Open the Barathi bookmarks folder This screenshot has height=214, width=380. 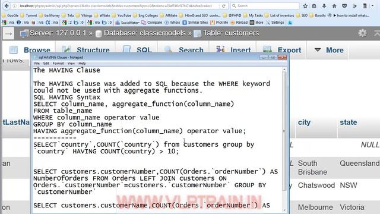[318, 15]
